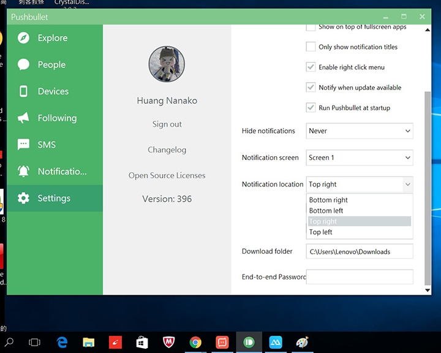Open the Changelog link
The image size is (441, 353).
(167, 150)
